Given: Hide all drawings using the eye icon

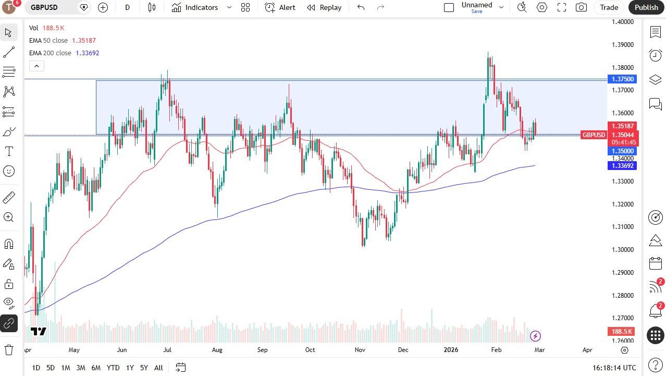Looking at the screenshot, I should pyautogui.click(x=8, y=302).
